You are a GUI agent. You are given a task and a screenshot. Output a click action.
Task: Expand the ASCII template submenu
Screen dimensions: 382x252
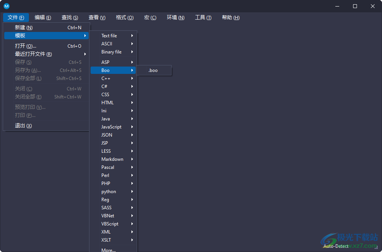click(x=113, y=44)
